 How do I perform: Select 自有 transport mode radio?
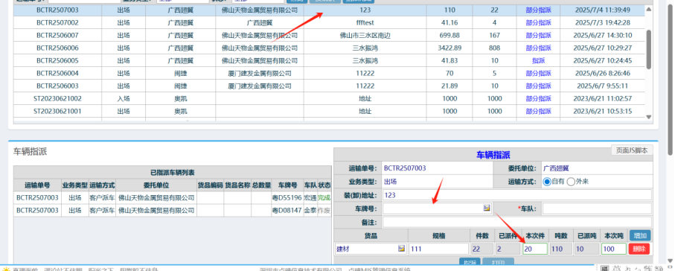tap(547, 182)
